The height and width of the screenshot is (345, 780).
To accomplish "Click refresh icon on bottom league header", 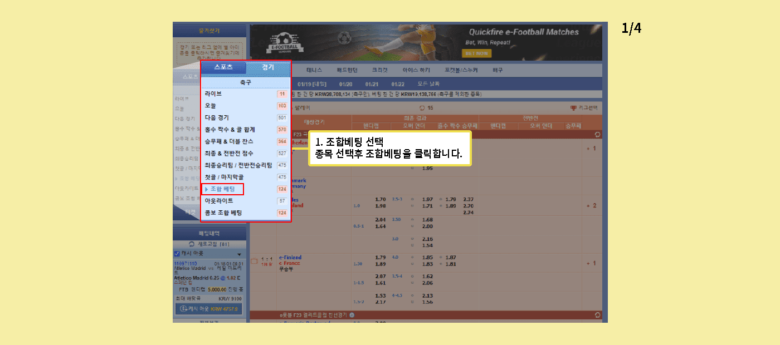I will click(597, 315).
